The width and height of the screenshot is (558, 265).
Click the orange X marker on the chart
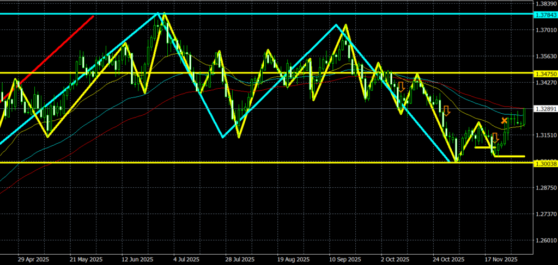click(x=504, y=120)
